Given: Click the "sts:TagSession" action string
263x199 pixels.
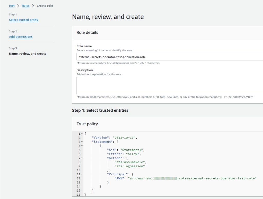Looking at the screenshot, I should coord(130,166).
